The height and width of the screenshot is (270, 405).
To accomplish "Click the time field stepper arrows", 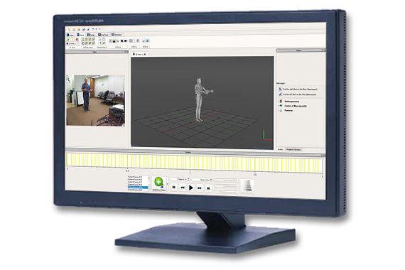I will coord(211,180).
